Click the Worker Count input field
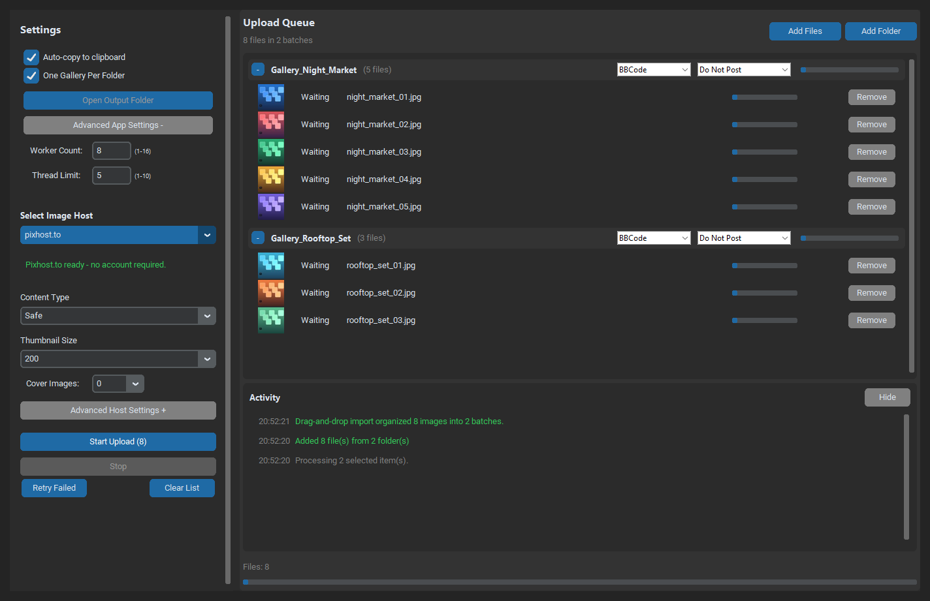Viewport: 930px width, 601px height. pos(112,151)
